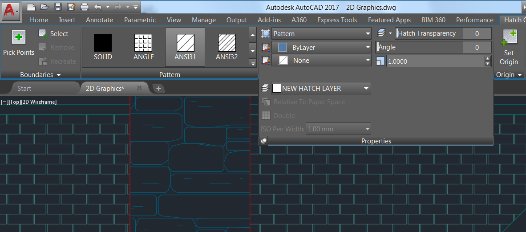Switch to the Parametric ribbon tab
The width and height of the screenshot is (526, 232).
(x=140, y=20)
